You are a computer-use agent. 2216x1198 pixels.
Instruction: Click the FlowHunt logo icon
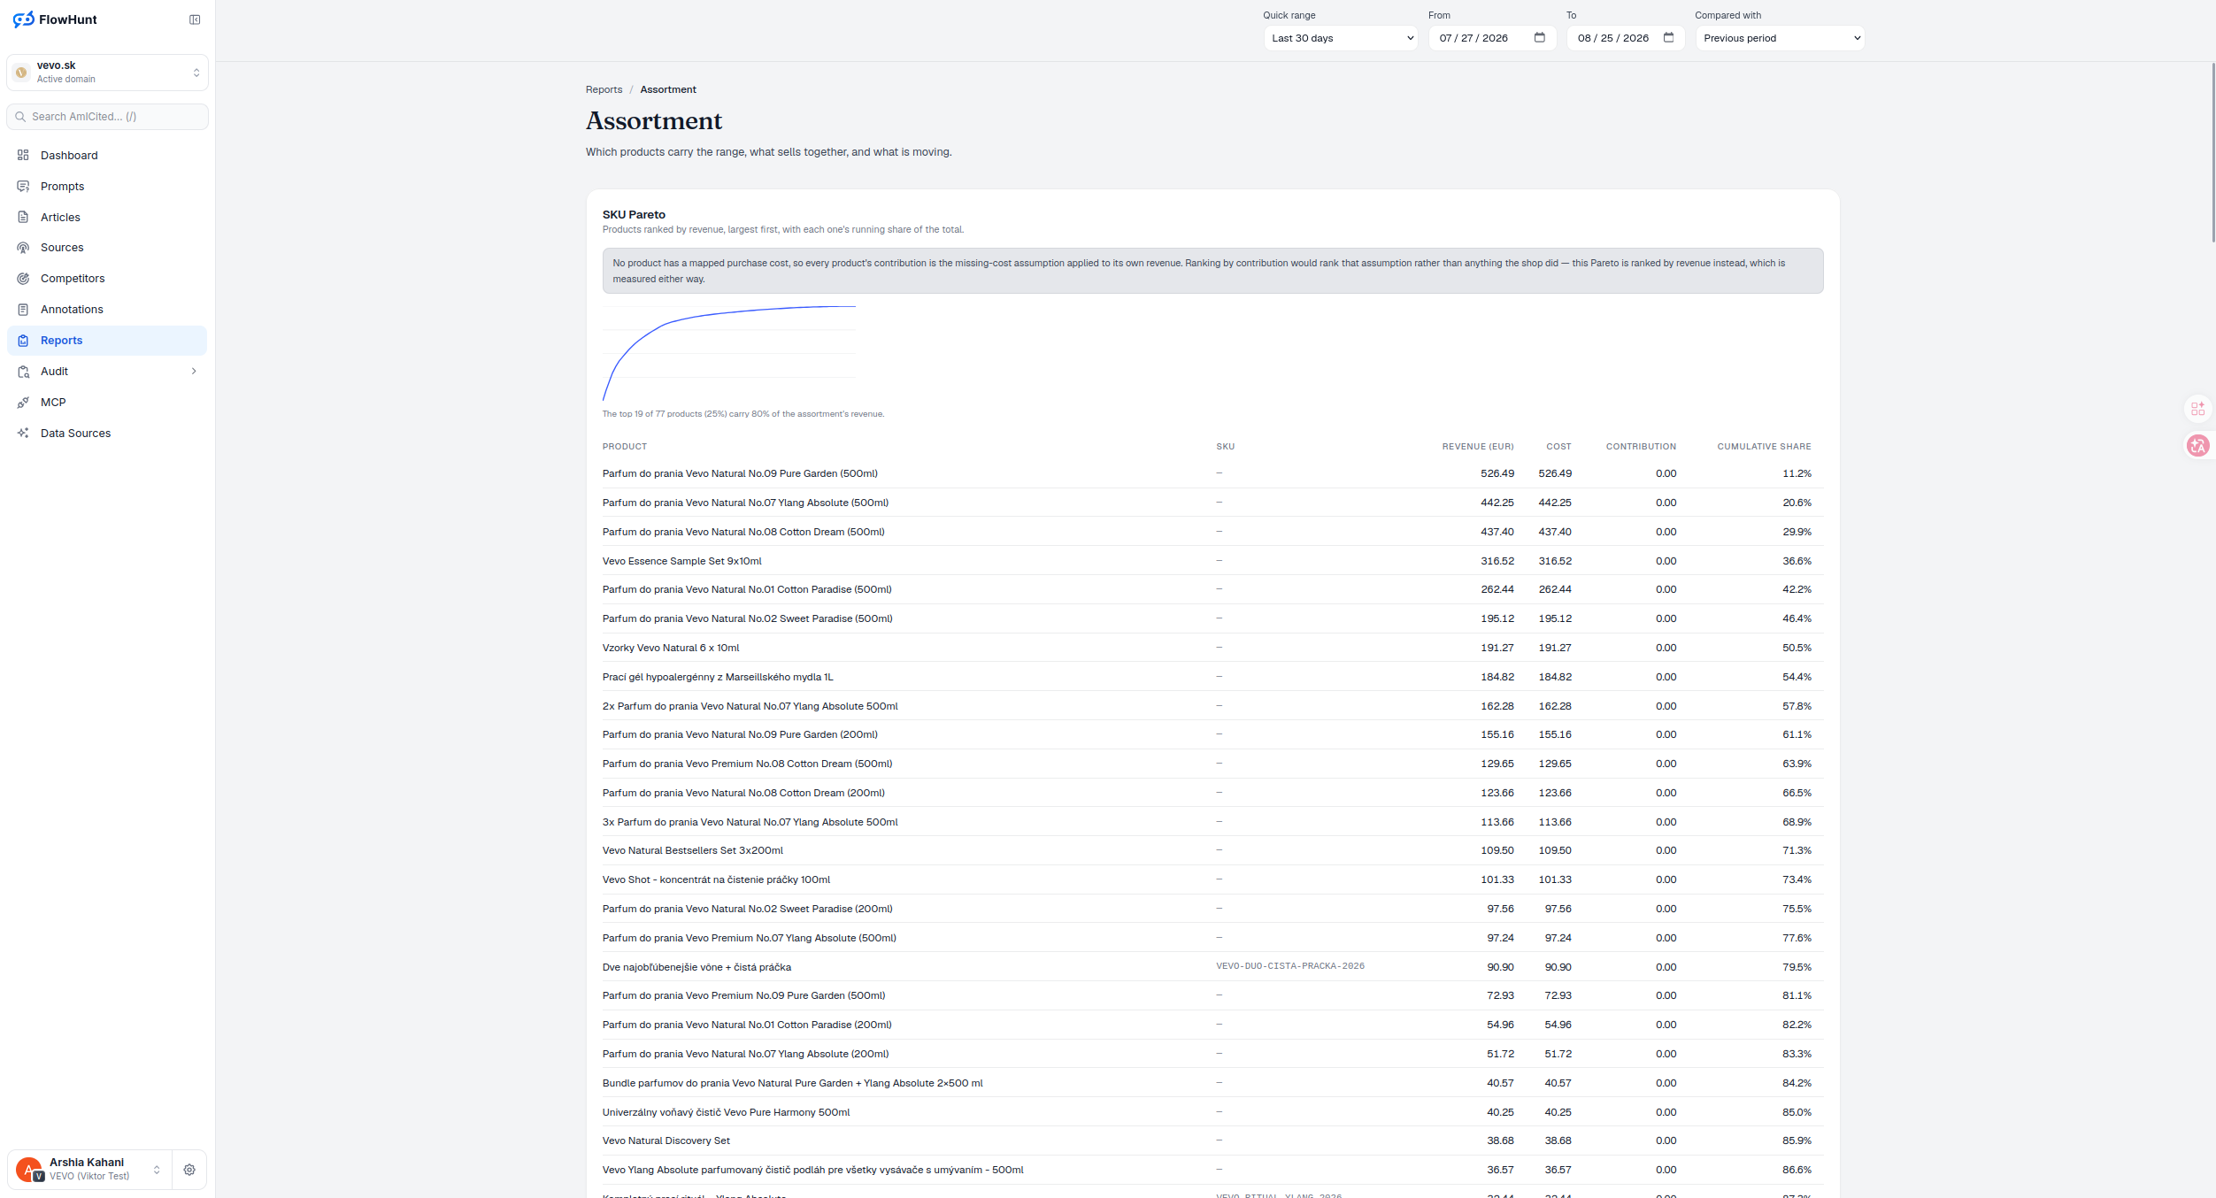pos(24,19)
